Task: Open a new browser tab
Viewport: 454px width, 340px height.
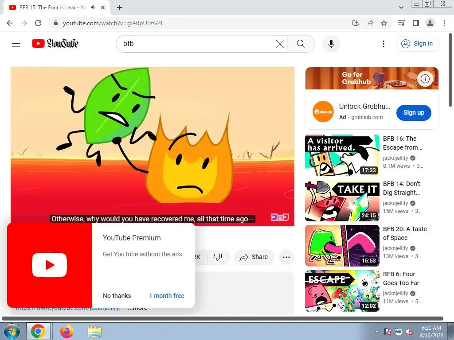Action: click(x=120, y=8)
